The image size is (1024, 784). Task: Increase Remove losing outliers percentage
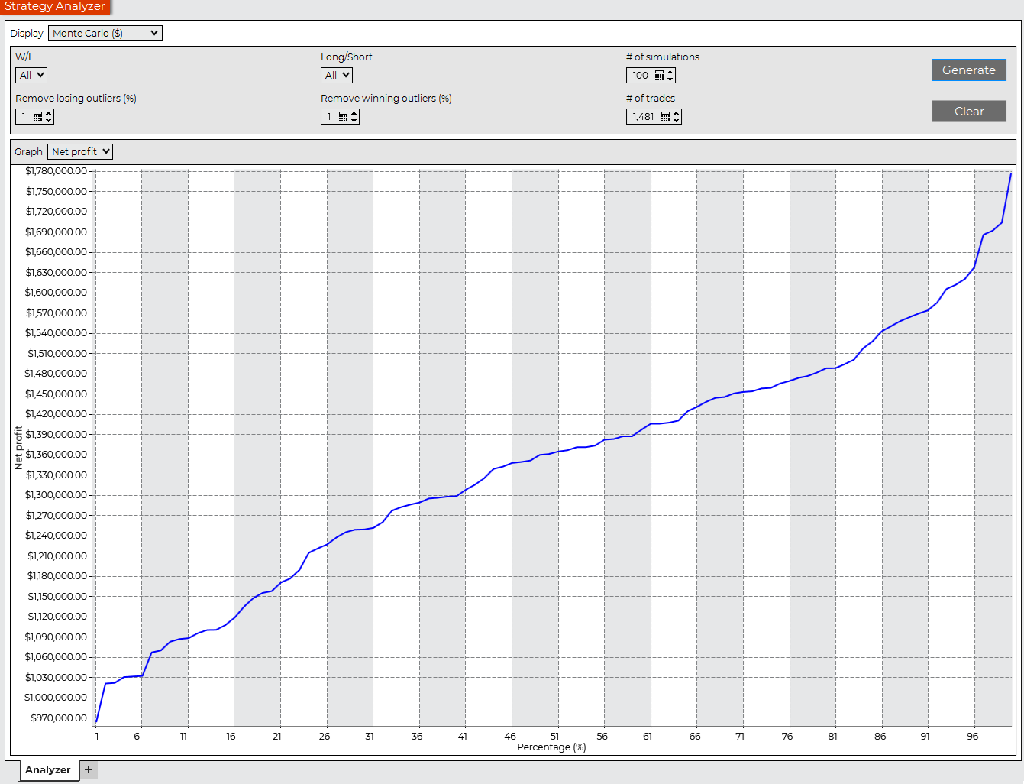tap(49, 114)
